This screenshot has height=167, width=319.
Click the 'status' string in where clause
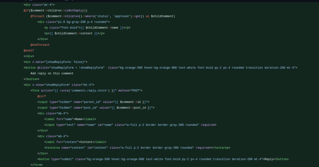click(103, 16)
